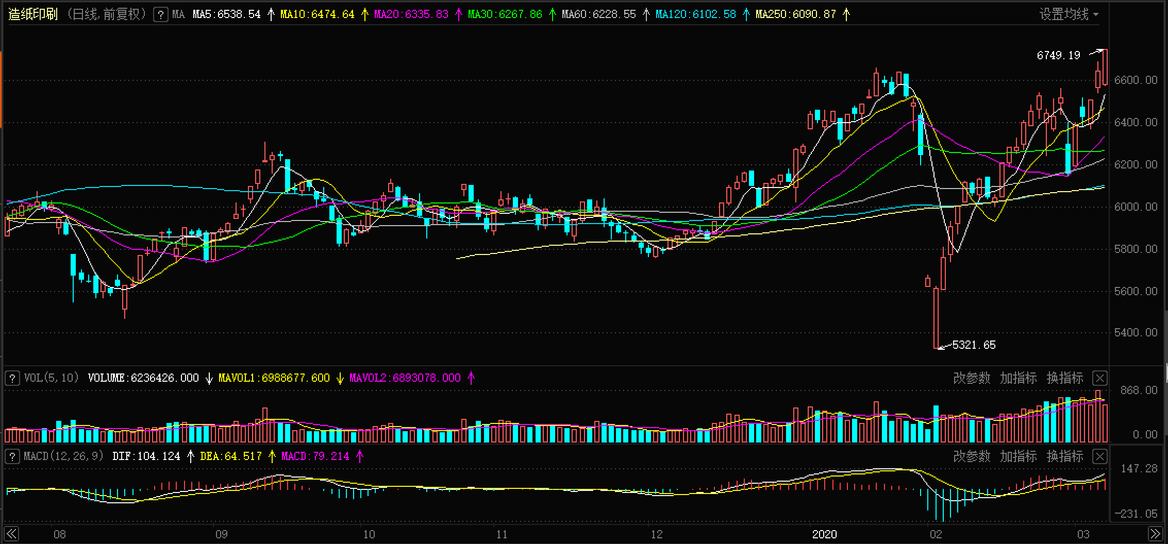Open the VOL indicator help icon
Viewport: 1168px width, 544px height.
[x=12, y=378]
